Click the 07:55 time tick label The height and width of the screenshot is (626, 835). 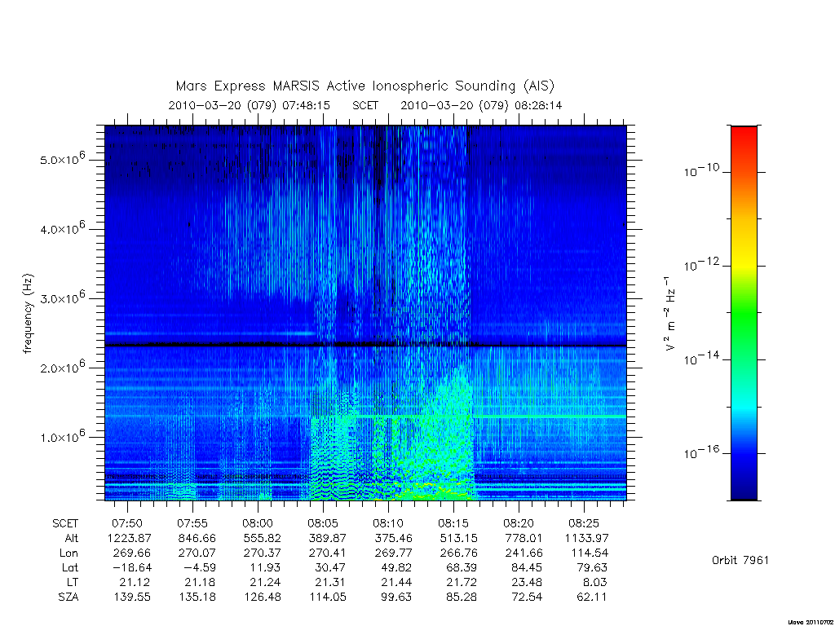[x=192, y=523]
